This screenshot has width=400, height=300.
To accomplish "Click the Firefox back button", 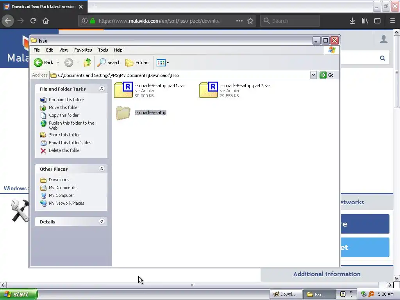I will coord(8,21).
